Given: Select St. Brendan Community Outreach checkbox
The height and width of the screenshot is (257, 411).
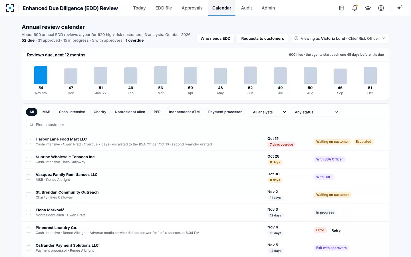Looking at the screenshot, I should coord(29,195).
